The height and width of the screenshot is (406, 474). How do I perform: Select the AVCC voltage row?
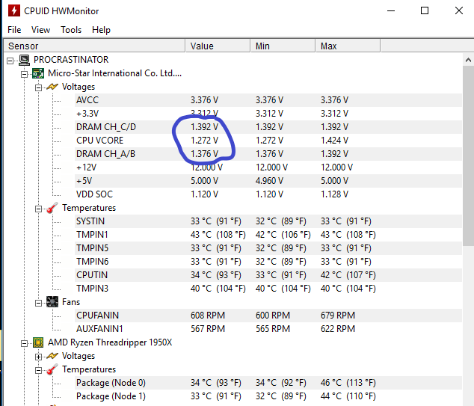268,100
